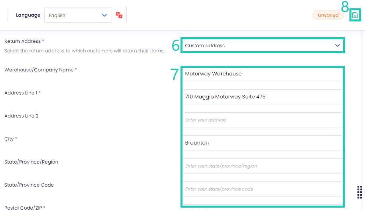Screen dimensions: 365x210
Task: Click the state/province code input box
Action: 263,189
